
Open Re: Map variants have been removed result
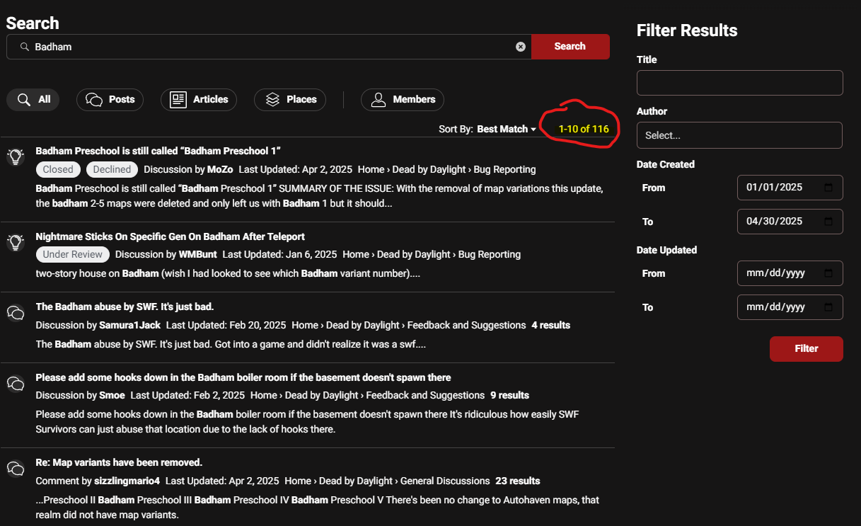click(119, 463)
